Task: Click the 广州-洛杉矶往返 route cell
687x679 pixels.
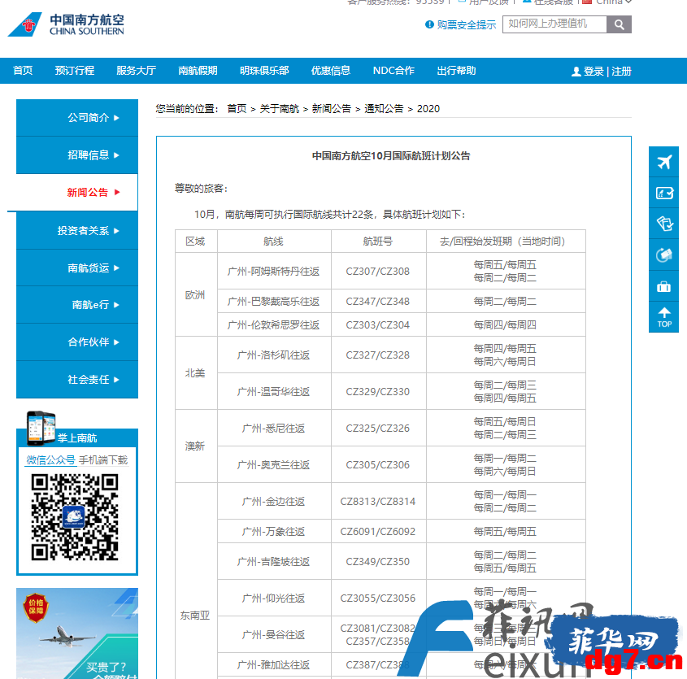Action: click(274, 355)
